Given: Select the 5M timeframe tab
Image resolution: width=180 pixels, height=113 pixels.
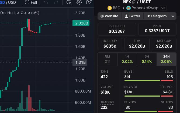Looking at the screenshot, I should coord(108,59).
